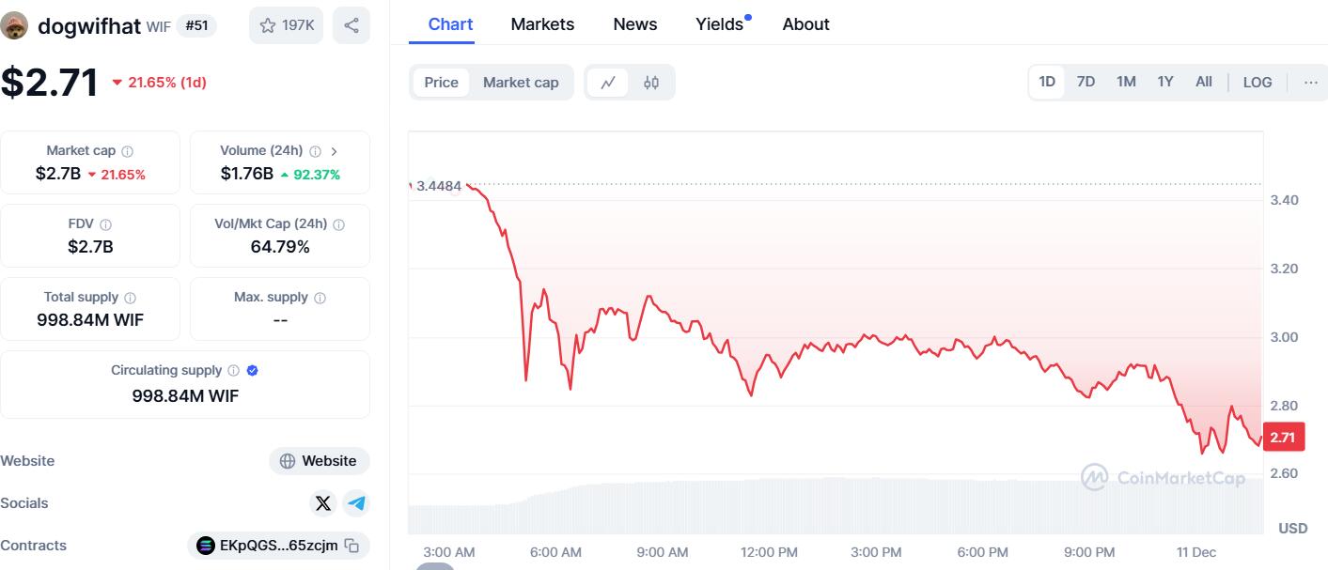Expand Volume (24h) details chevron
Screen dimensions: 1328x570
[x=335, y=151]
